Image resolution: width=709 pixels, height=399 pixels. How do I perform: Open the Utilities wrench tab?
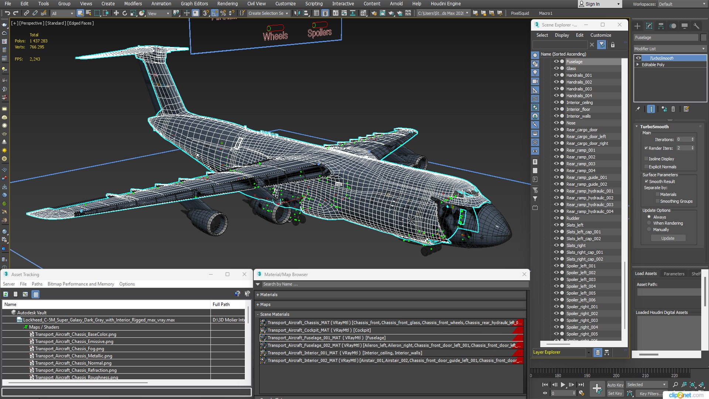coord(696,26)
